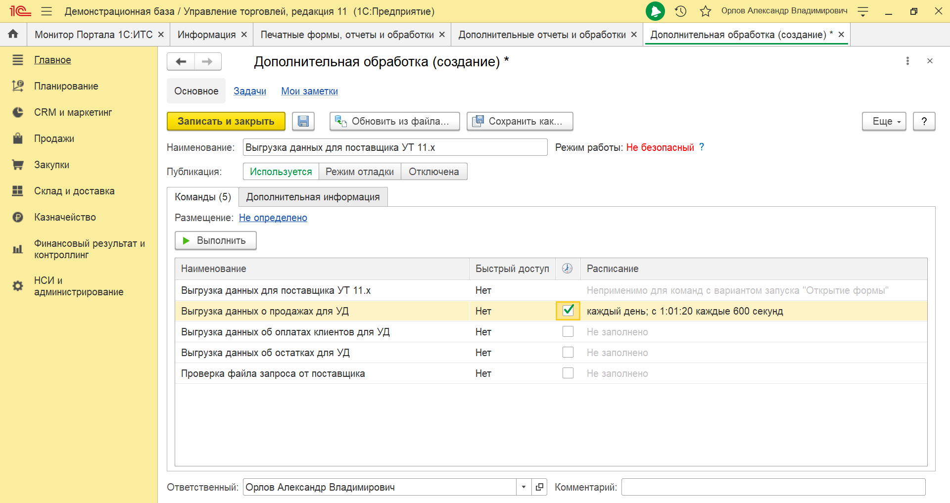
Task: Click the favorites star icon
Action: pos(706,11)
